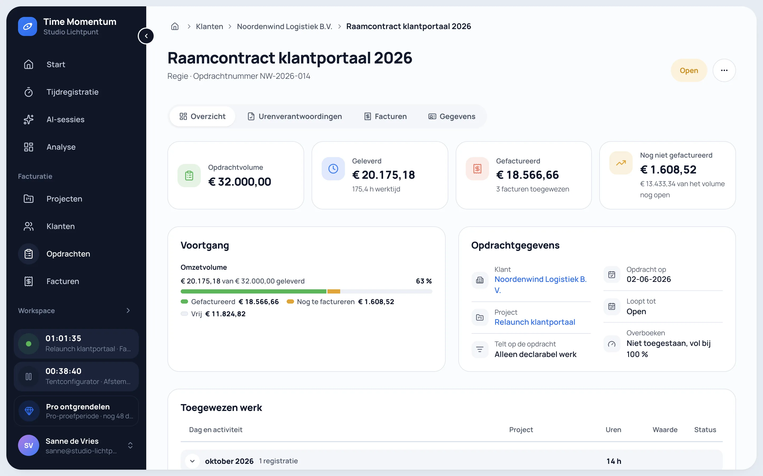
Task: Expand the Workspace section
Action: pyautogui.click(x=128, y=310)
